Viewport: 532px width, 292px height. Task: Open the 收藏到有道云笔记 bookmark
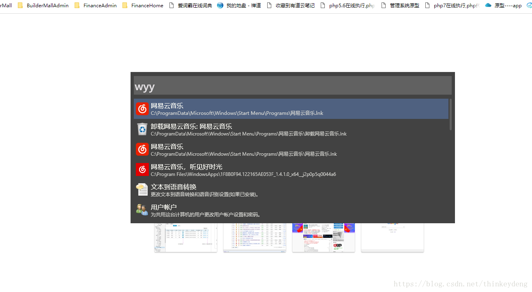[291, 6]
